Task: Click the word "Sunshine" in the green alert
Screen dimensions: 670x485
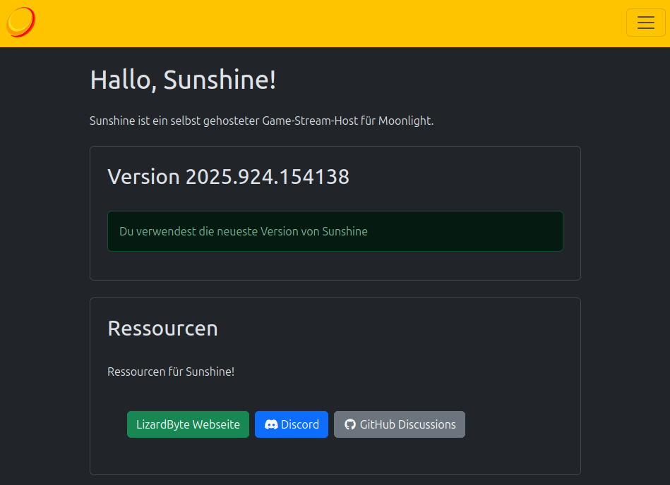Action: (x=345, y=231)
